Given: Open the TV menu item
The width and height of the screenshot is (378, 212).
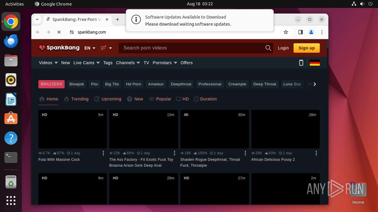Looking at the screenshot, I should click(x=146, y=63).
